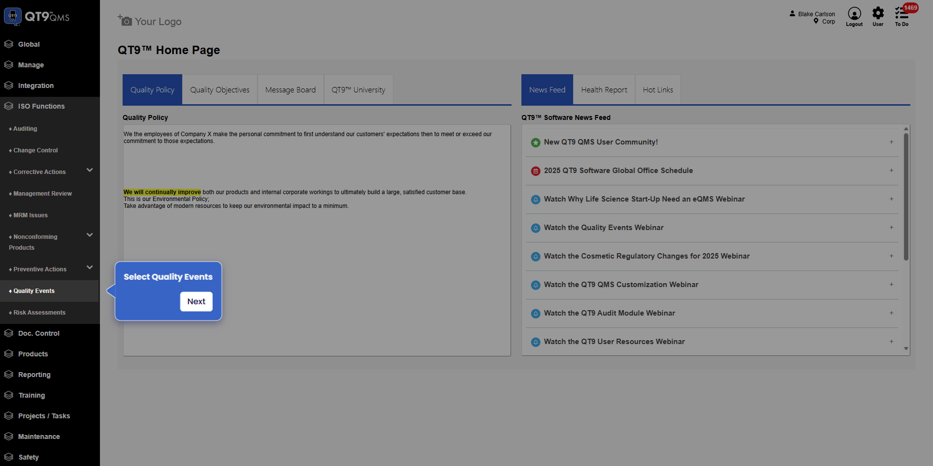
Task: Expand the Nonconforming Products chevron
Action: pyautogui.click(x=90, y=235)
